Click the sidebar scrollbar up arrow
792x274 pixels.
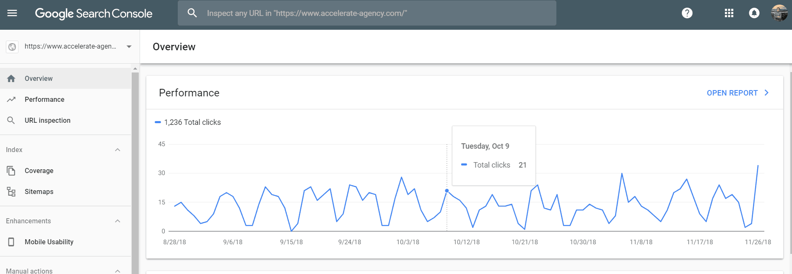pos(135,68)
